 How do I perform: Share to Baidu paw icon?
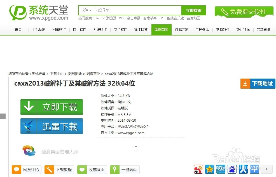[232, 169]
